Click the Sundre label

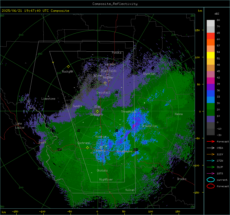(x=77, y=106)
